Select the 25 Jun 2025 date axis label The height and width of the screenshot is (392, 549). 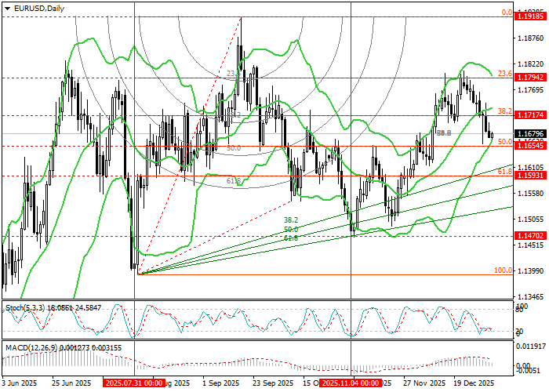pyautogui.click(x=71, y=383)
